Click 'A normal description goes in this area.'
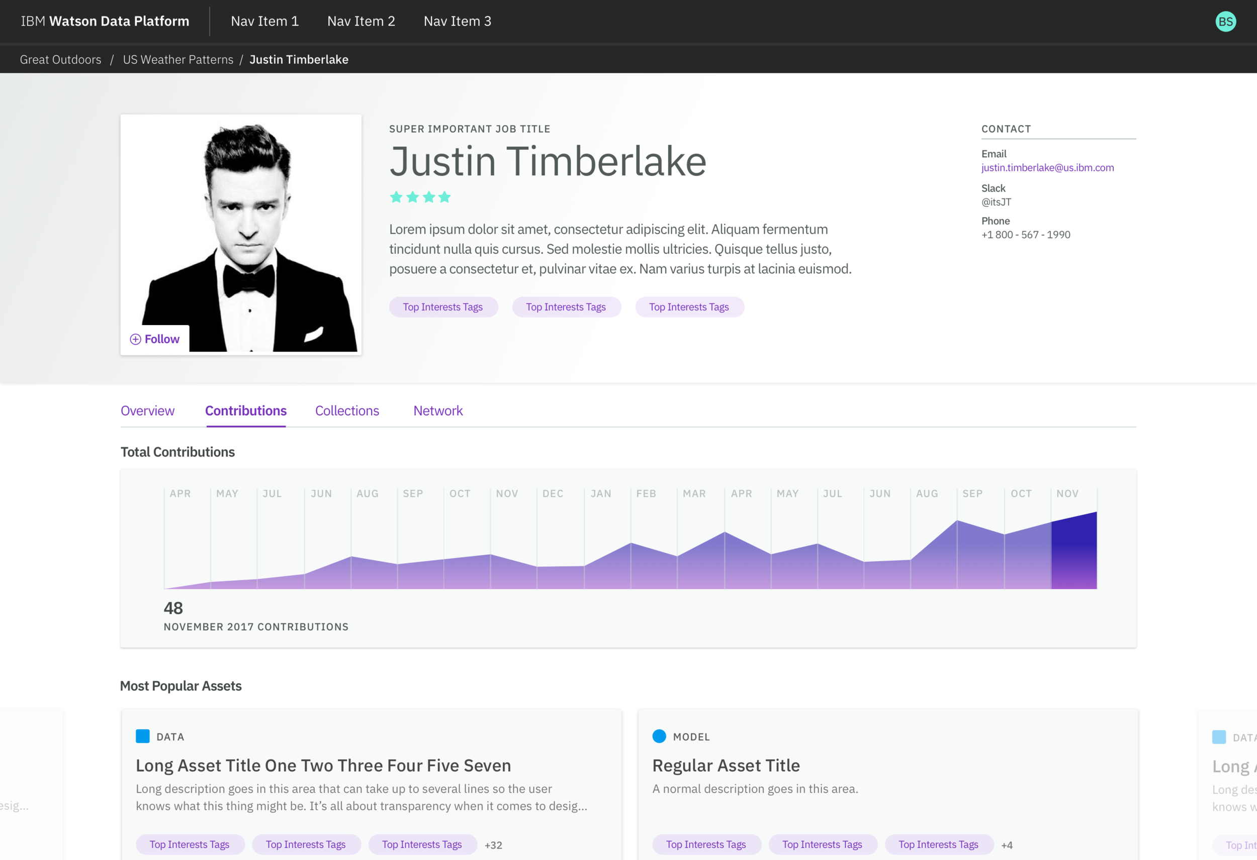Screen dimensions: 1257x860 coord(755,789)
